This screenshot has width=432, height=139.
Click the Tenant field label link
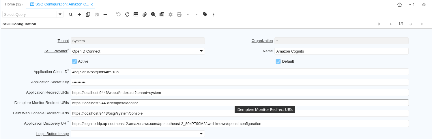pos(63,41)
